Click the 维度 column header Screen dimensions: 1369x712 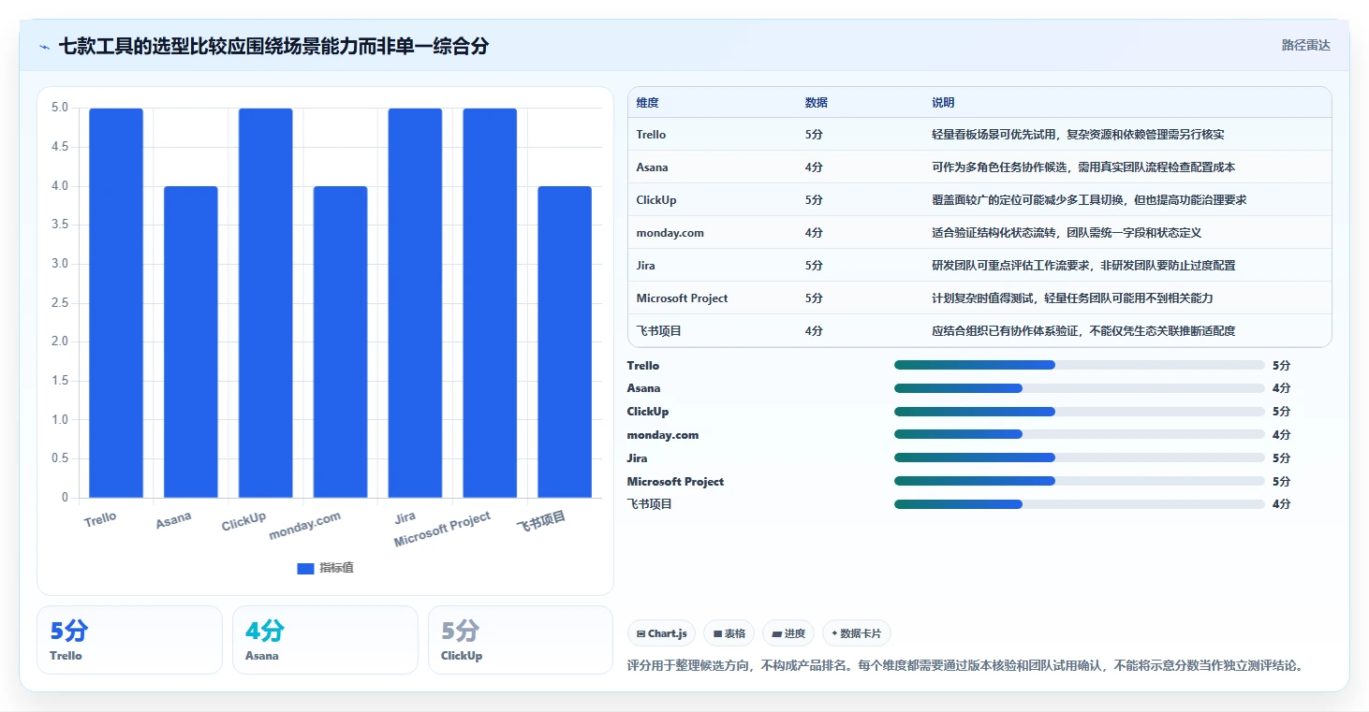647,103
